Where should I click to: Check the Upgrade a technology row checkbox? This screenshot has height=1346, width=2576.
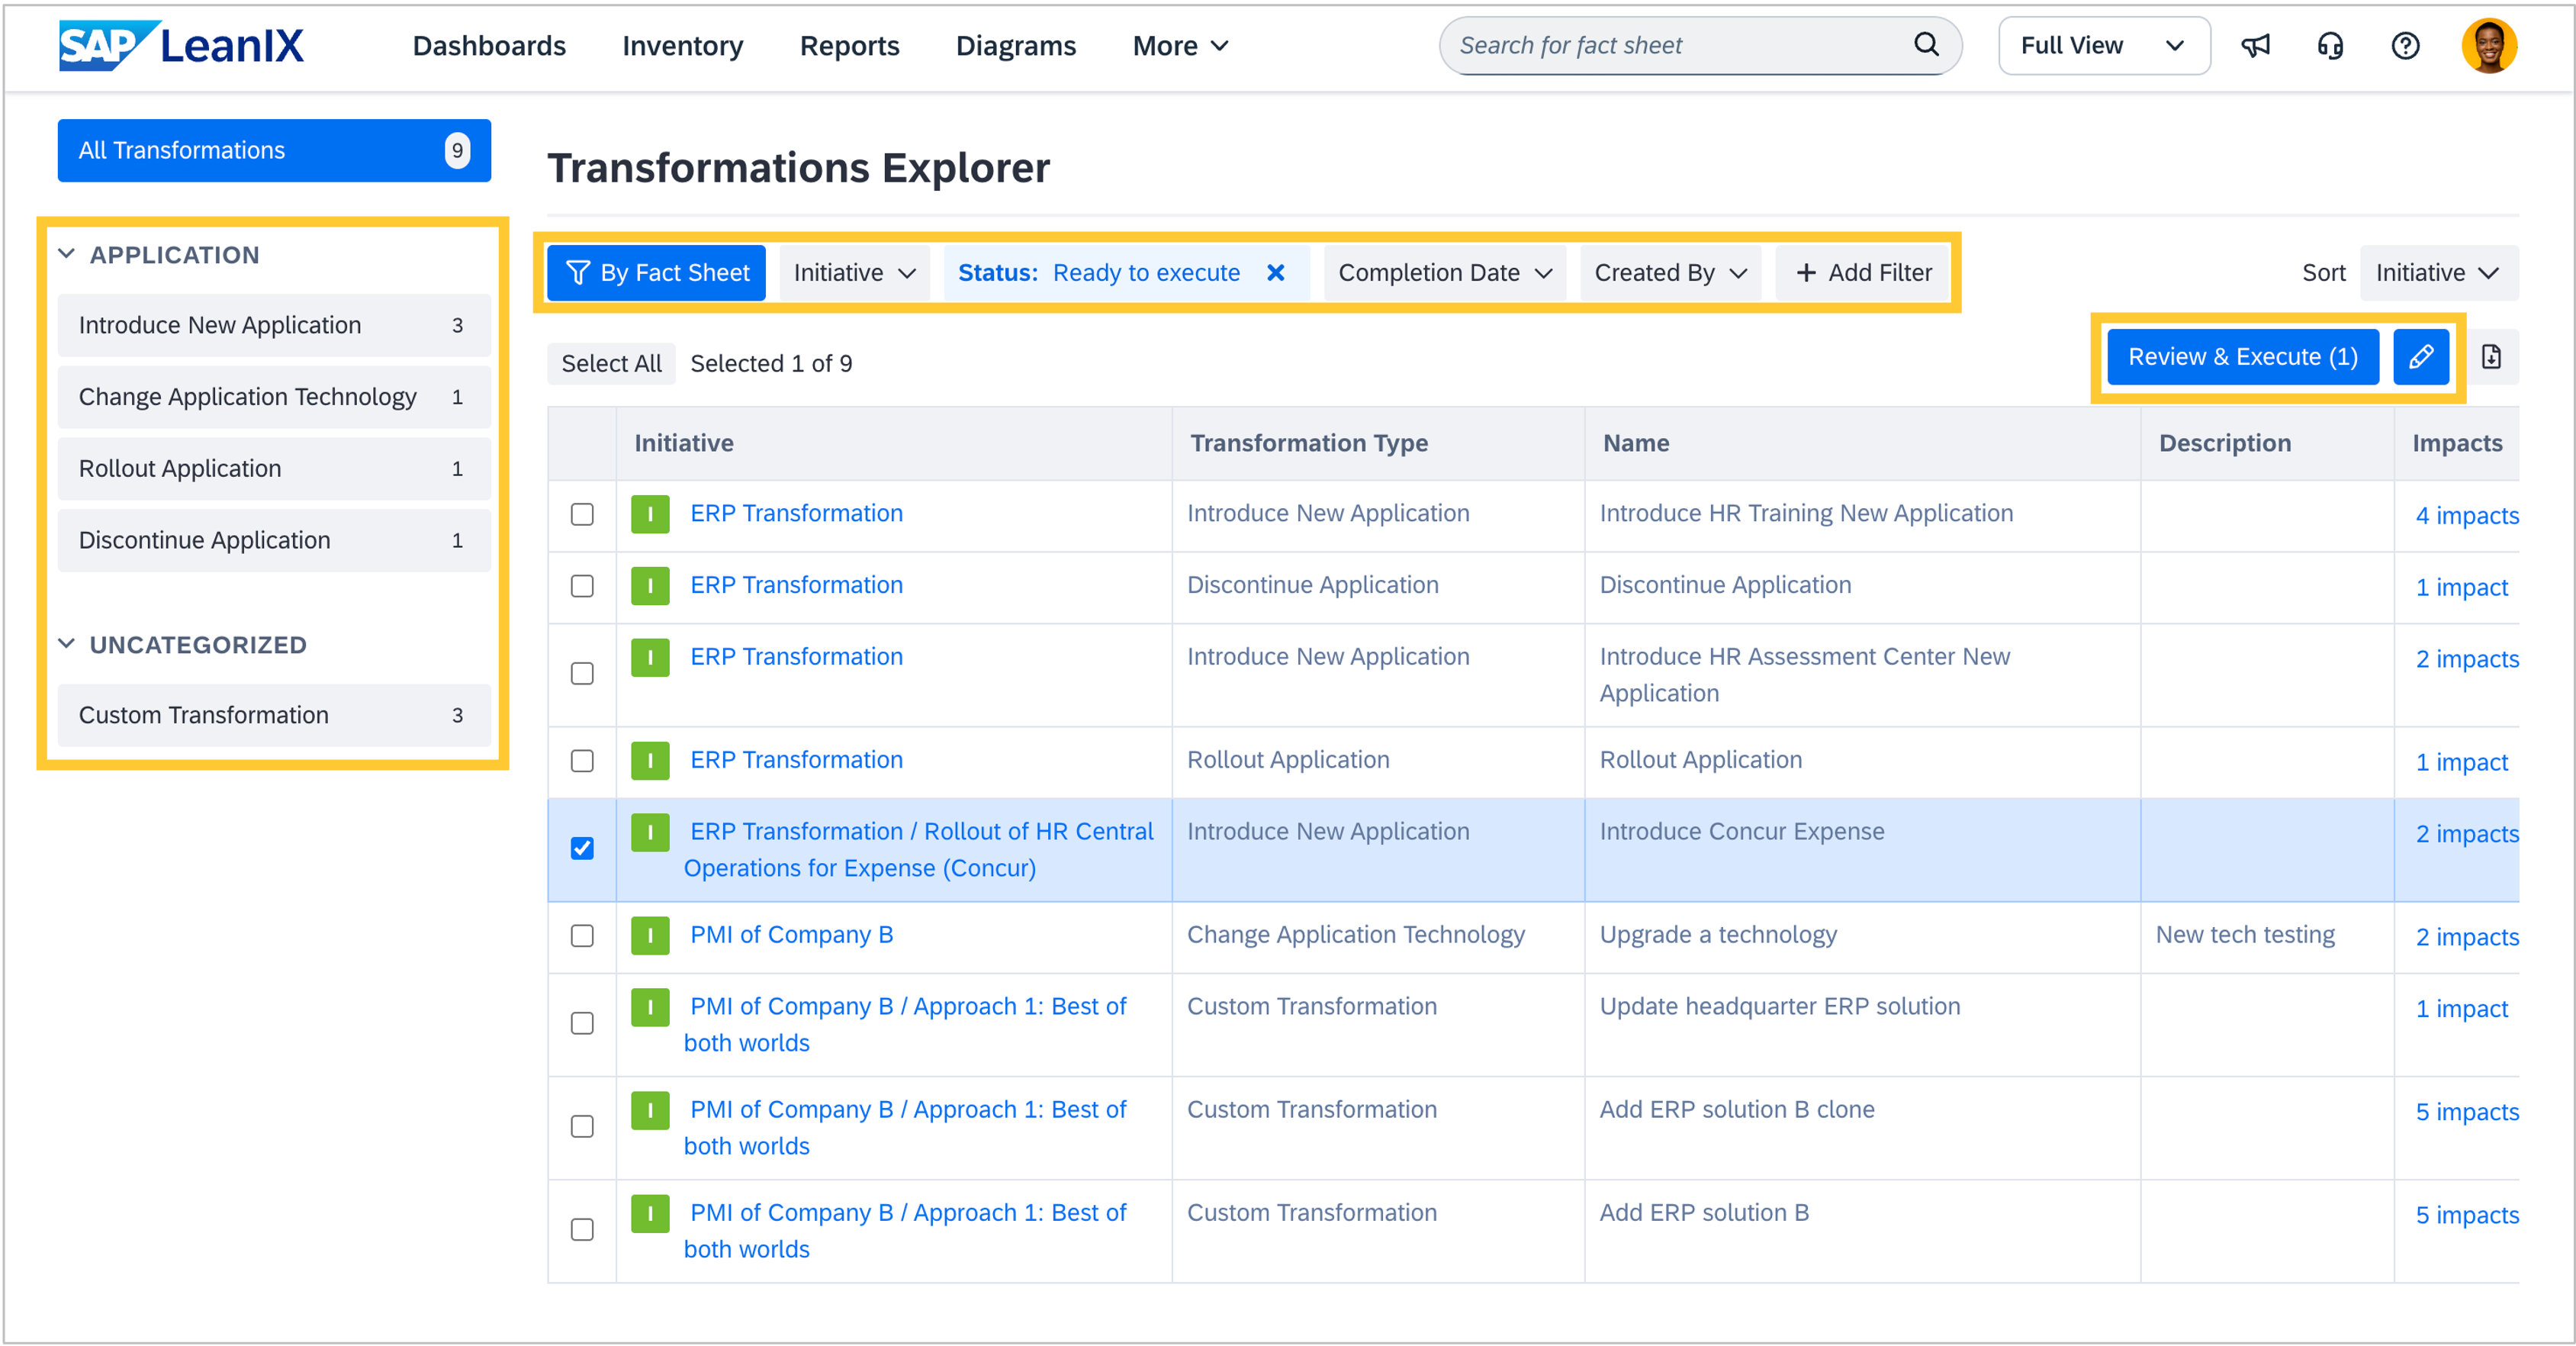(582, 936)
